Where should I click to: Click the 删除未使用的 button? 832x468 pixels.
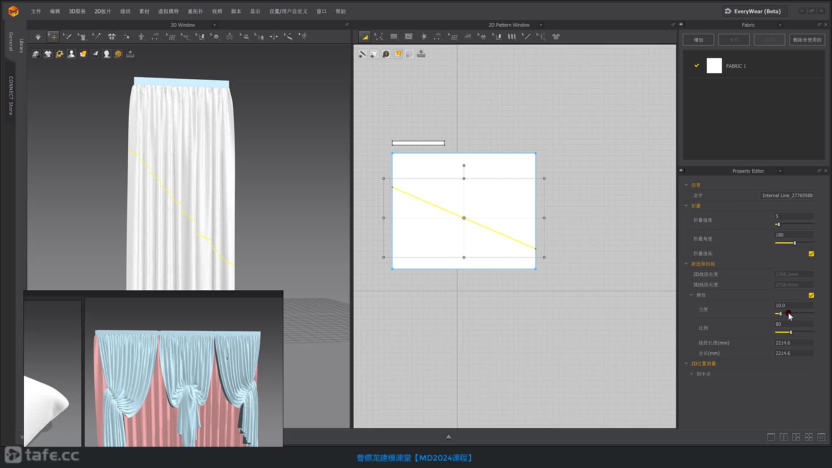tap(807, 40)
